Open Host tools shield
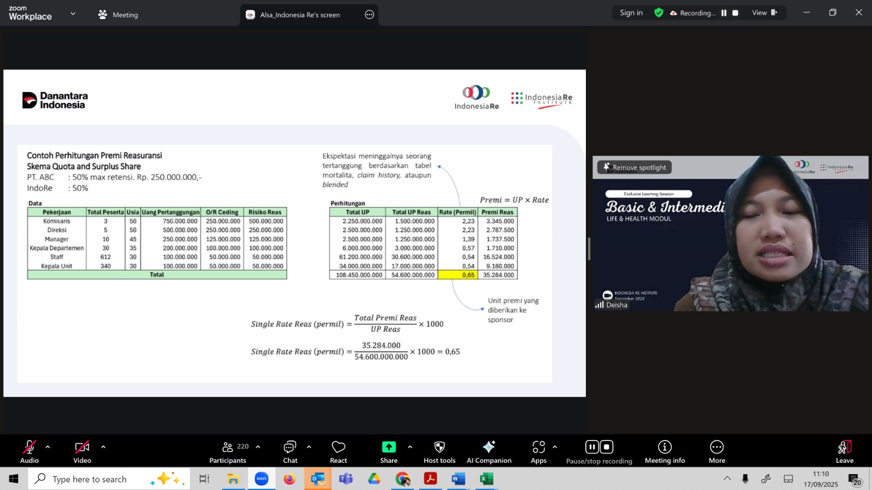Image resolution: width=872 pixels, height=490 pixels. tap(439, 451)
